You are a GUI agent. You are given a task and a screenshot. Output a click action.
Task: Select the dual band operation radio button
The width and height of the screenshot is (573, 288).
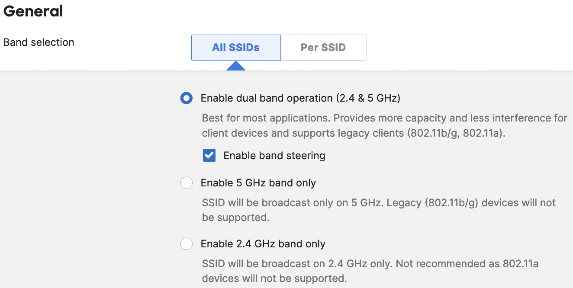pyautogui.click(x=187, y=98)
